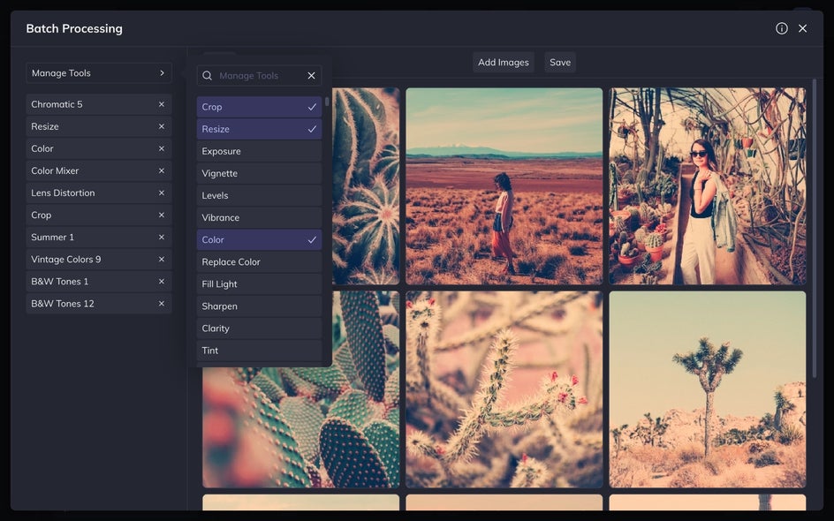This screenshot has width=834, height=521.
Task: Open the Summer 1 tool entry
Action: (99, 238)
